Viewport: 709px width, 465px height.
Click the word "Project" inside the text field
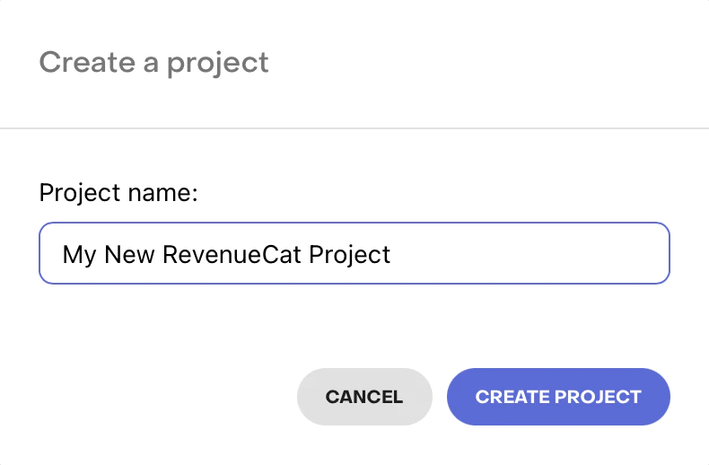pos(350,254)
